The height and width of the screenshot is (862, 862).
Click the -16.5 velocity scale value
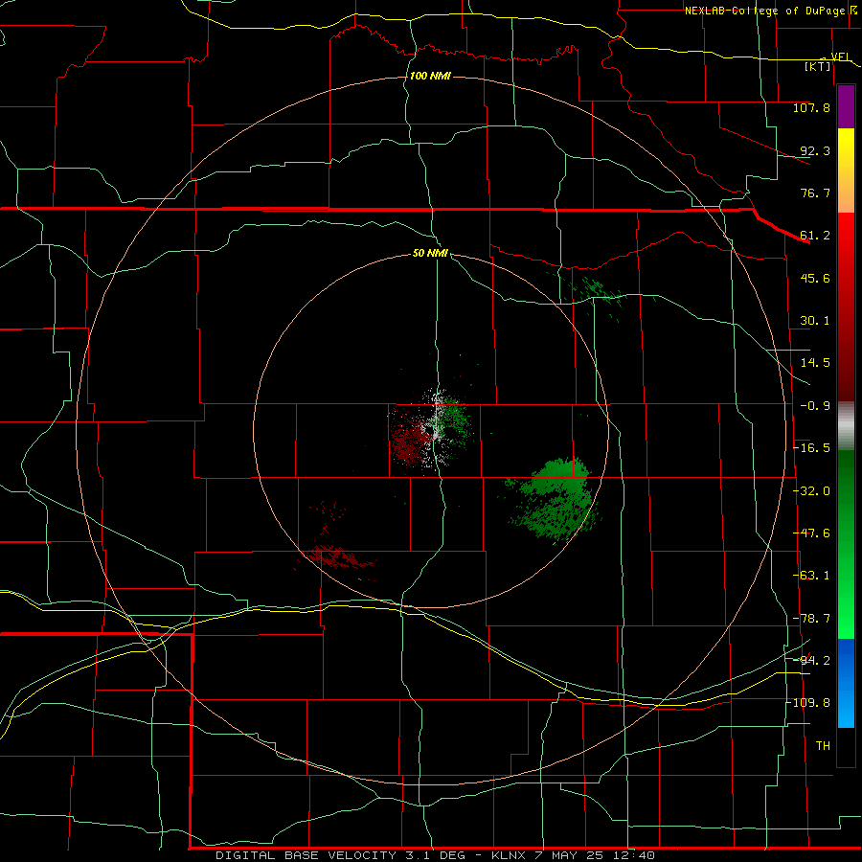pyautogui.click(x=811, y=448)
